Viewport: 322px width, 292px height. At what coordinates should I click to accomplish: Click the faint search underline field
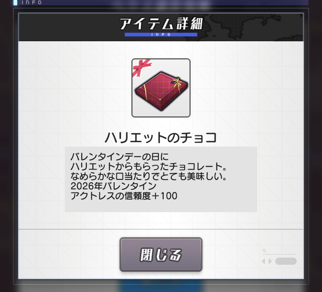[x=279, y=254]
